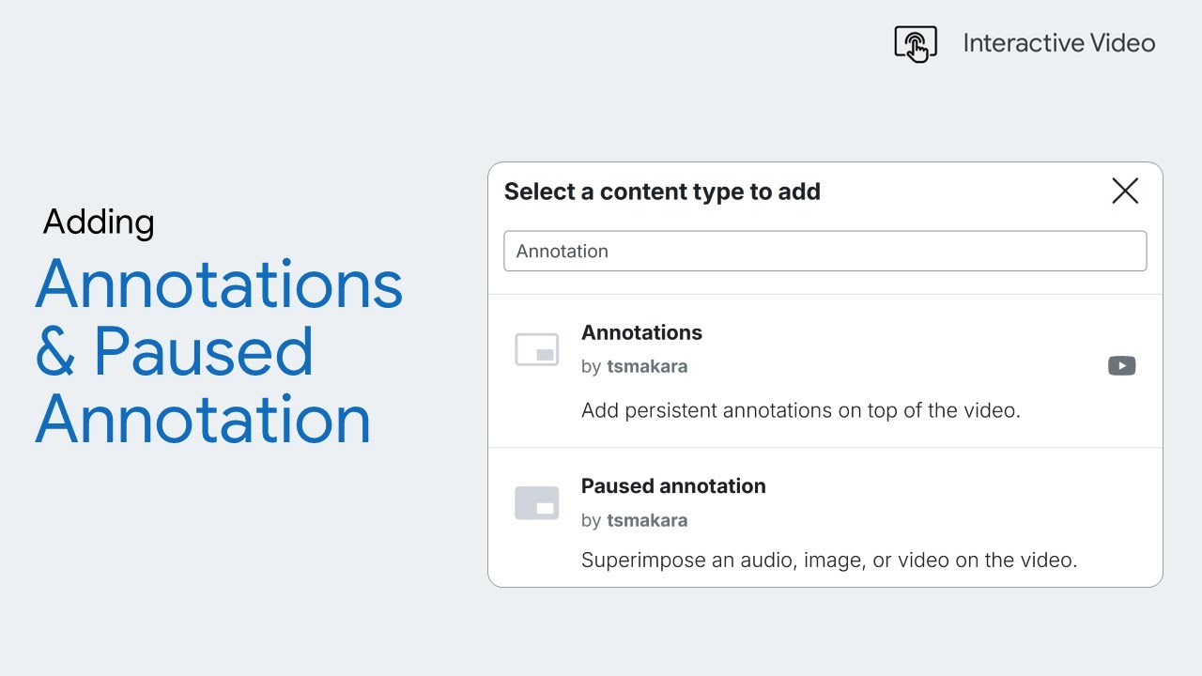The height and width of the screenshot is (676, 1202).
Task: Click the Interactive Video hand-pointer logo
Action: 916,43
